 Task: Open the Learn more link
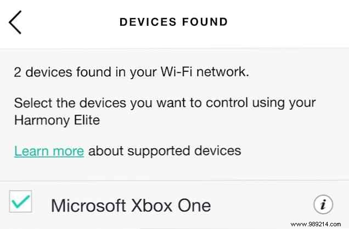[49, 150]
